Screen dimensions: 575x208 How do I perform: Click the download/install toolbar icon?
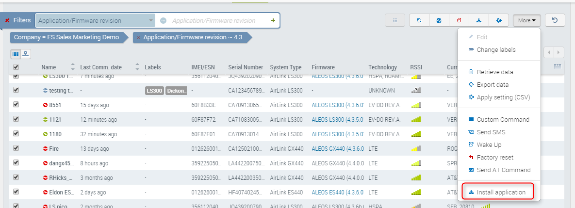pyautogui.click(x=478, y=20)
